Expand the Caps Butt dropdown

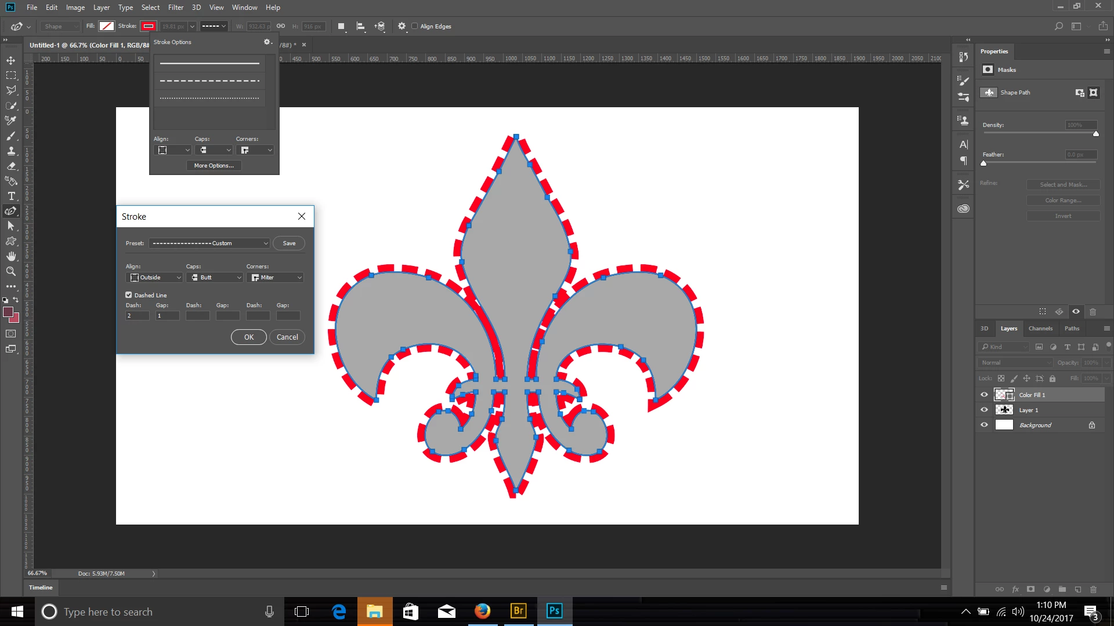pos(215,278)
